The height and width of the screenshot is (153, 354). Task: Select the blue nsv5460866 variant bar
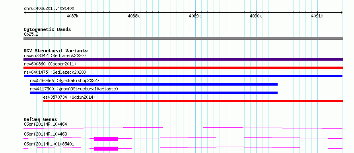[x=154, y=84]
